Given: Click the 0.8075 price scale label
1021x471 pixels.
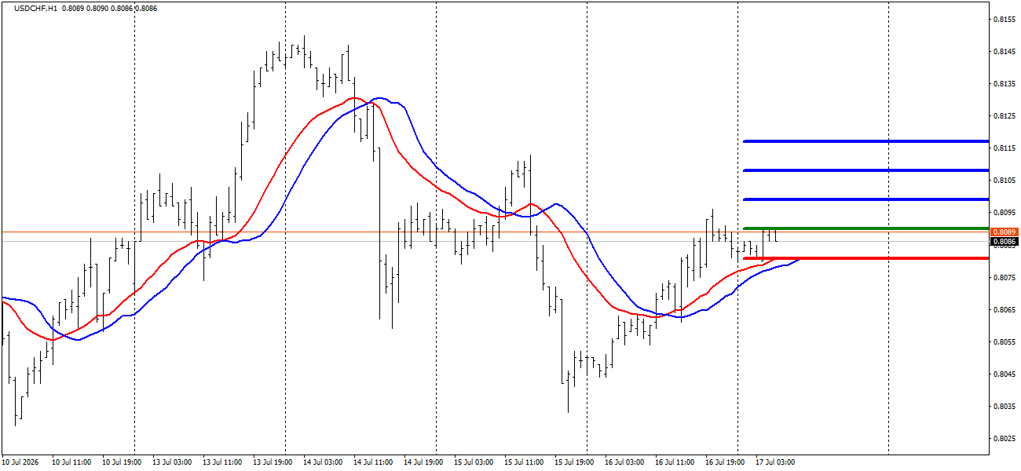Looking at the screenshot, I should point(1005,277).
